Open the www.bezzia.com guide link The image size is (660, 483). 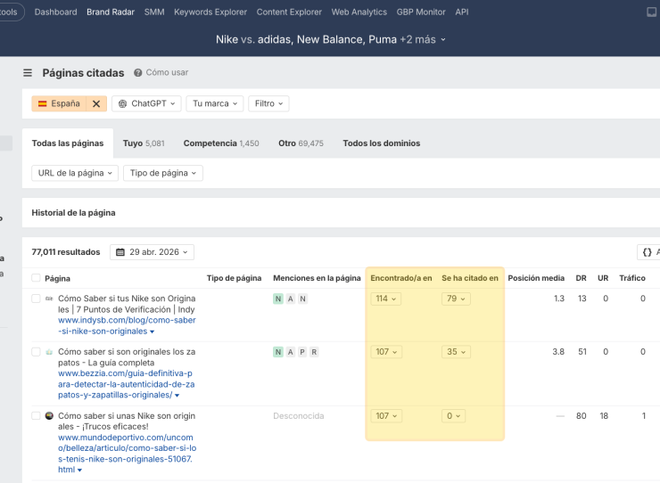pos(127,384)
